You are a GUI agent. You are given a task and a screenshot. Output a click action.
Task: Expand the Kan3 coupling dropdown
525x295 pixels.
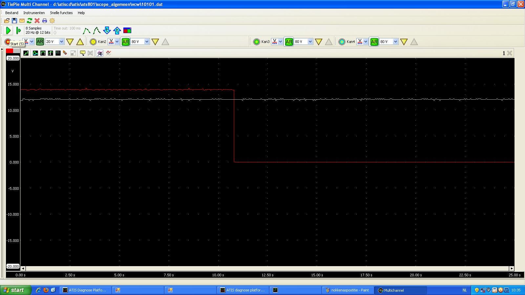[x=280, y=42]
